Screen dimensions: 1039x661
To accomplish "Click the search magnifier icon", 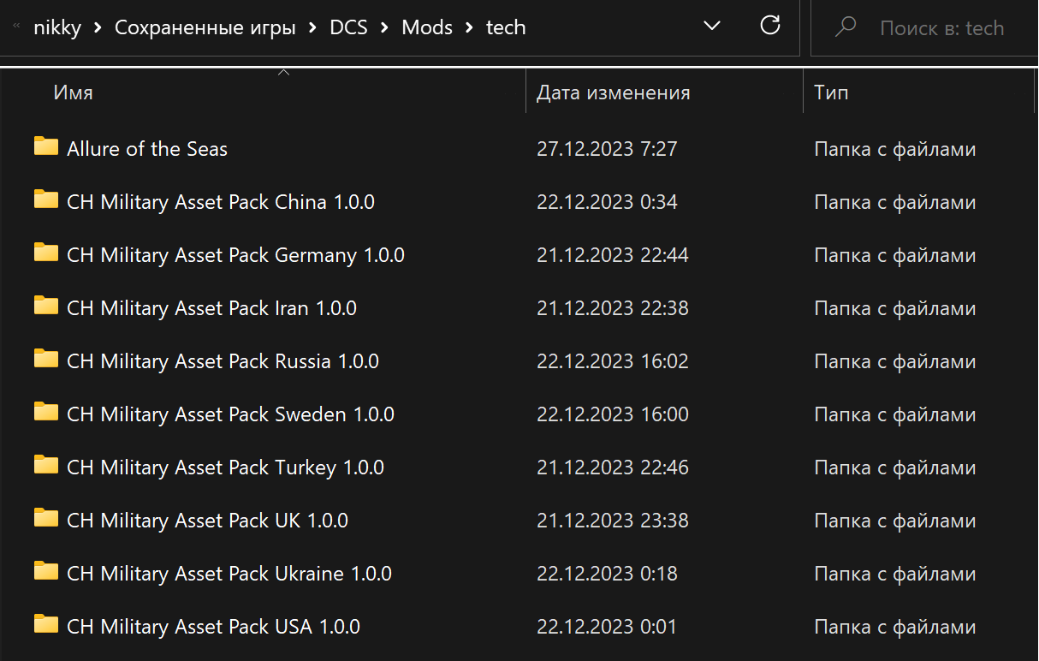I will coord(846,27).
